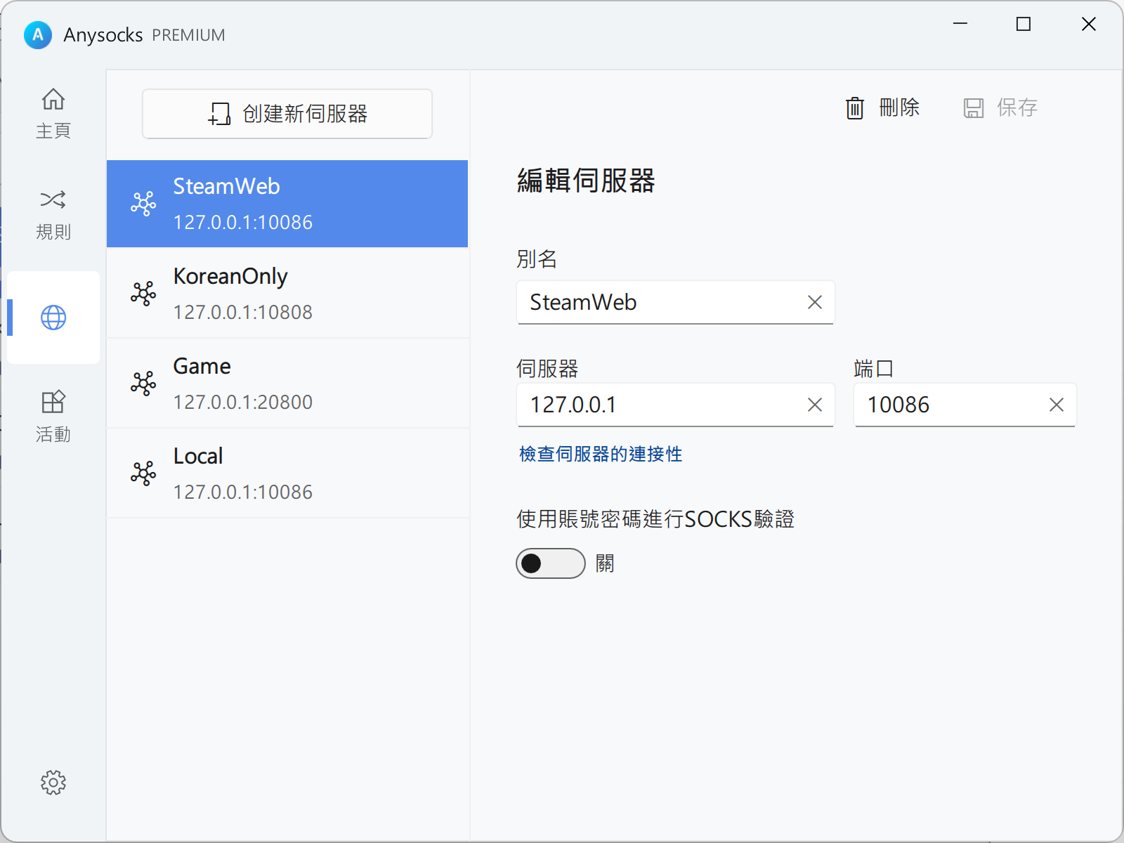Viewport: 1124px width, 843px height.
Task: Click 创建新伺服器 create server button
Action: 287,114
